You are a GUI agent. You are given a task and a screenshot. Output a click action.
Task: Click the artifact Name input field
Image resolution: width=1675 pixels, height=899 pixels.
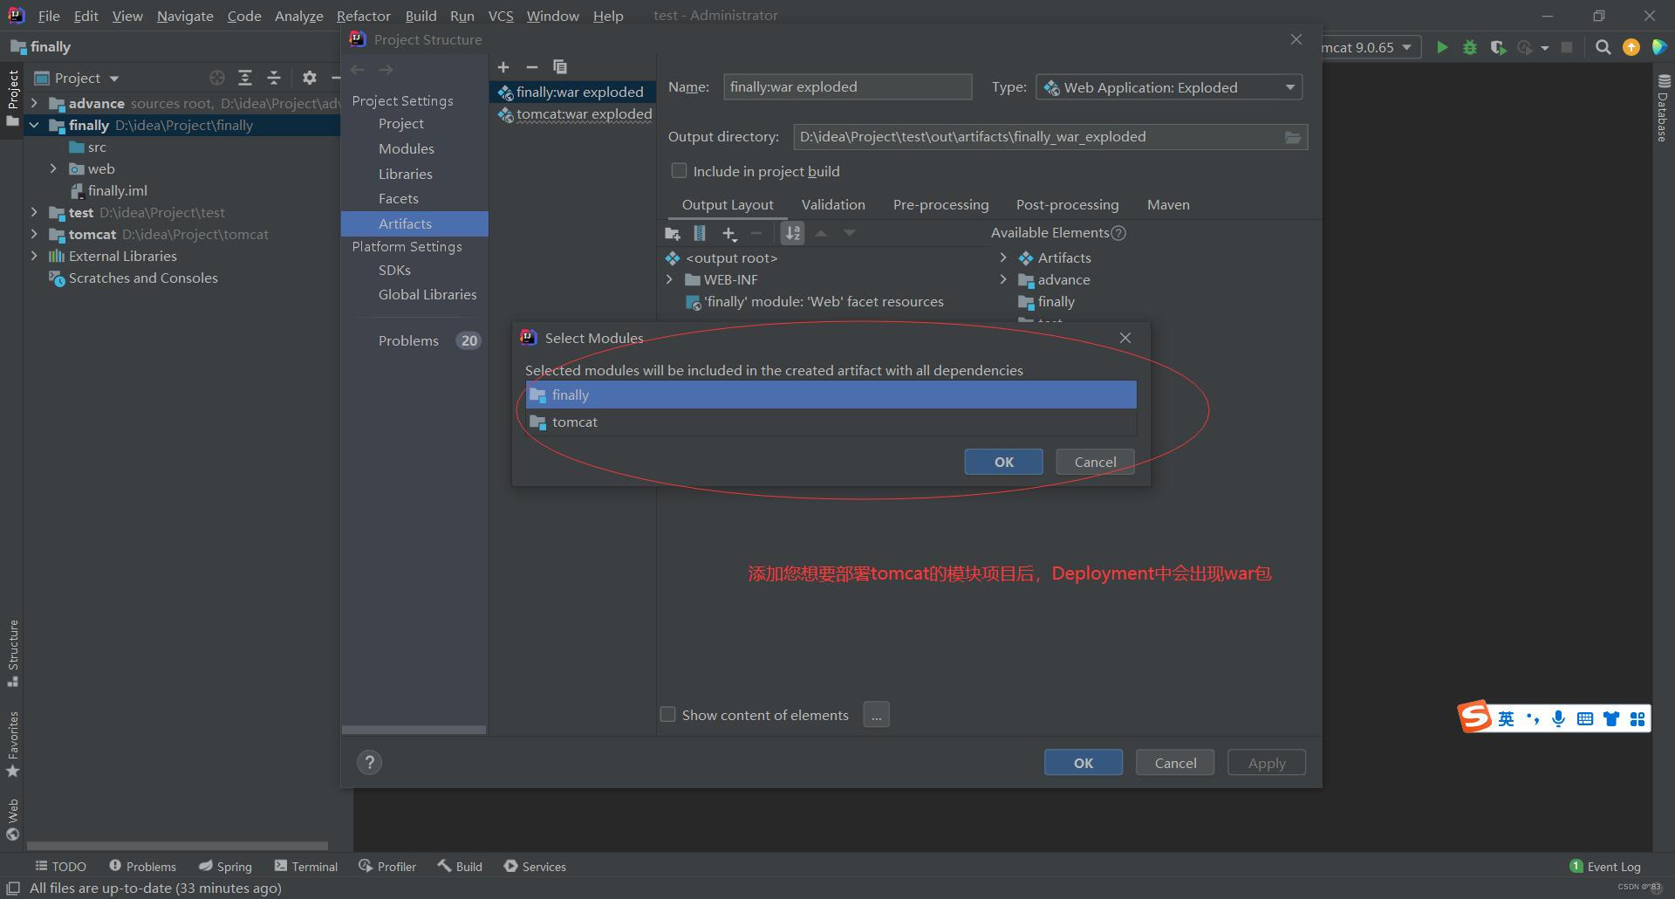coord(847,86)
